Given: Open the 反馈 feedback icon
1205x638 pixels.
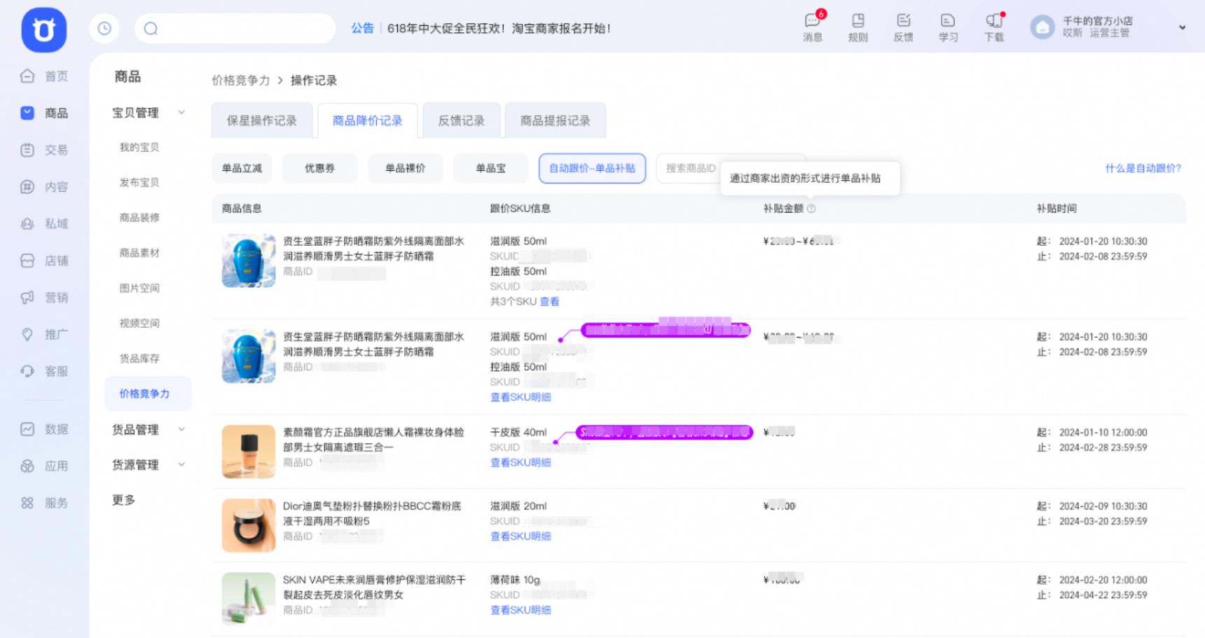Looking at the screenshot, I should 903,28.
